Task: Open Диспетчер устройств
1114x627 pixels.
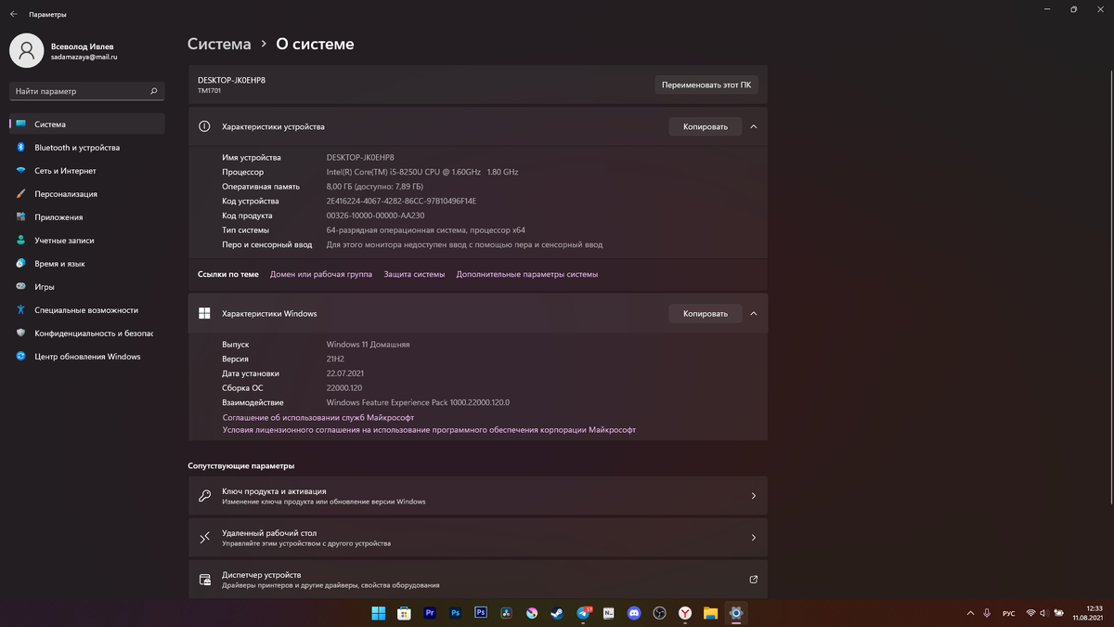Action: click(477, 580)
